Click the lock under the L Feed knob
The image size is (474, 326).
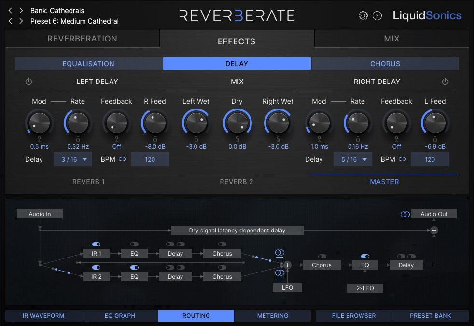pos(435,139)
